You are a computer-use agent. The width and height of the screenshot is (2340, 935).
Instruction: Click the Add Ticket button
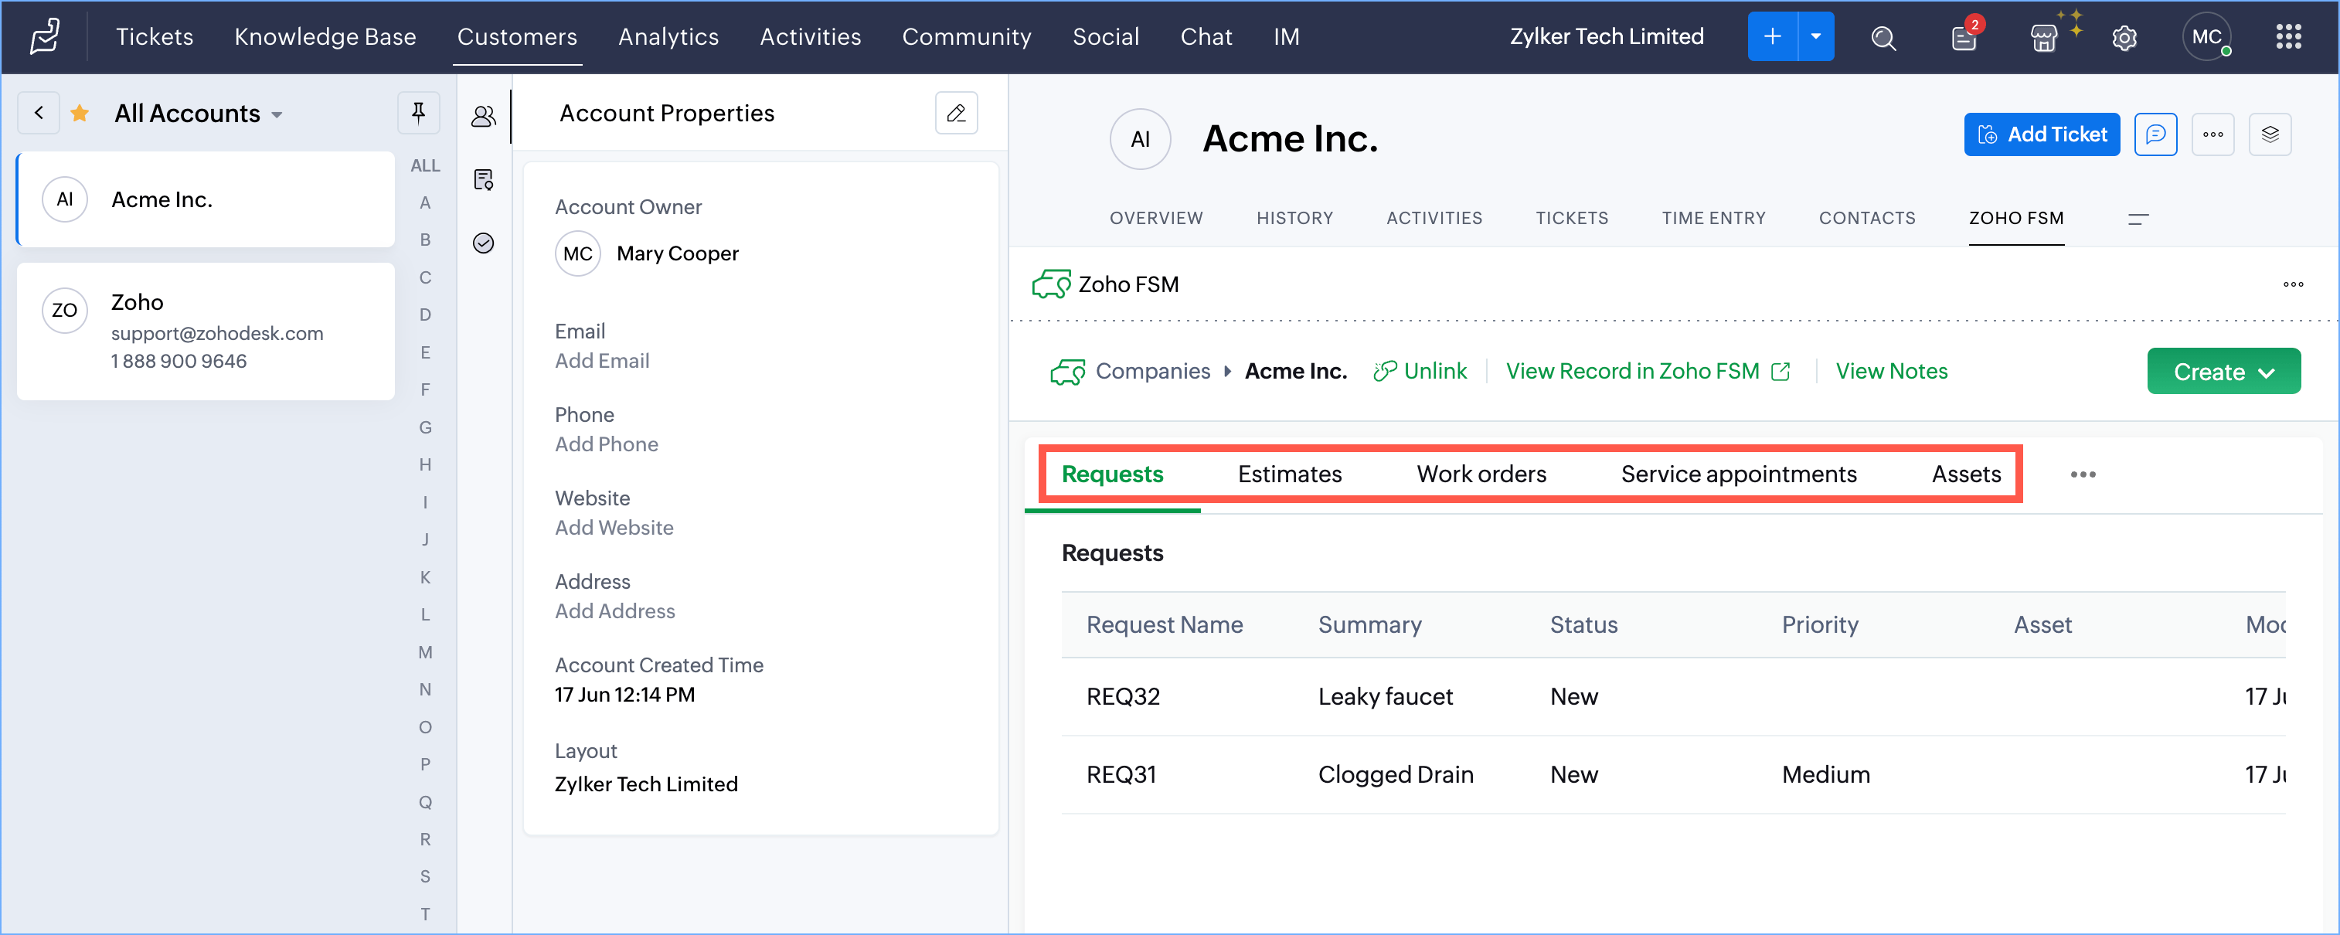[x=2041, y=134]
